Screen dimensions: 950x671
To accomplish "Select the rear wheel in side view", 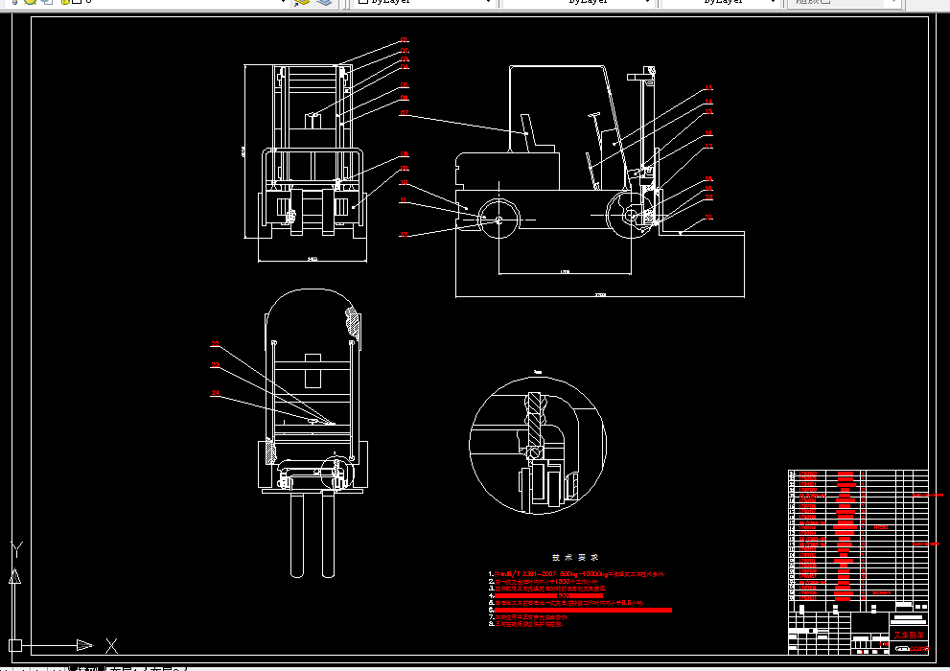I will click(x=499, y=219).
